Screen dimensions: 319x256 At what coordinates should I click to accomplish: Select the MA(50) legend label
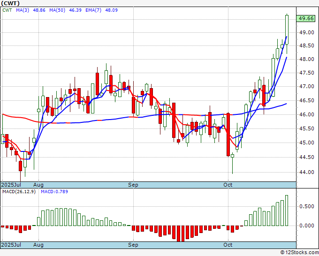57,10
